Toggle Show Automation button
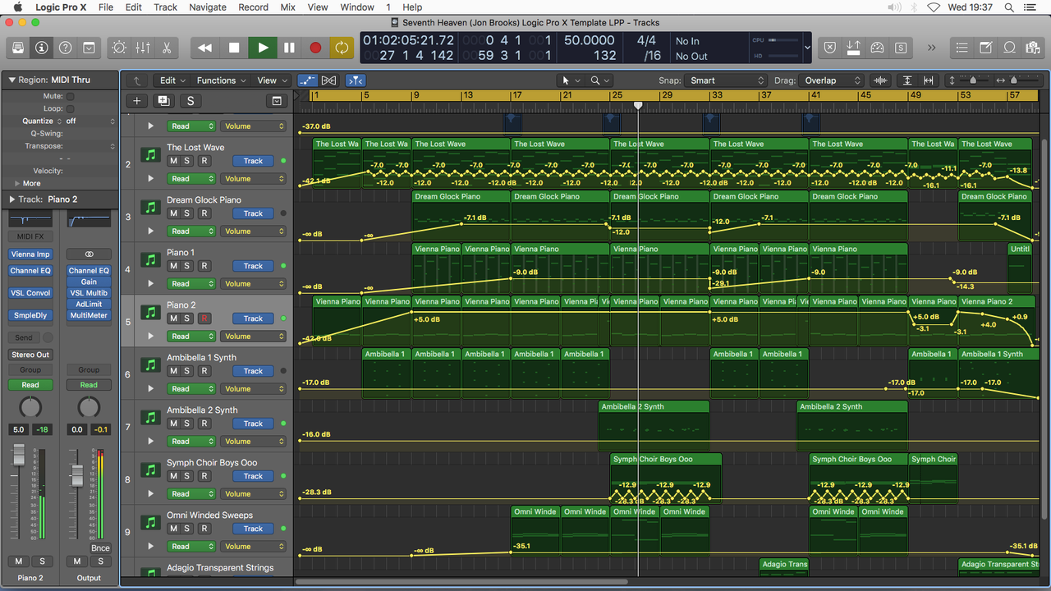This screenshot has height=591, width=1051. tap(308, 80)
